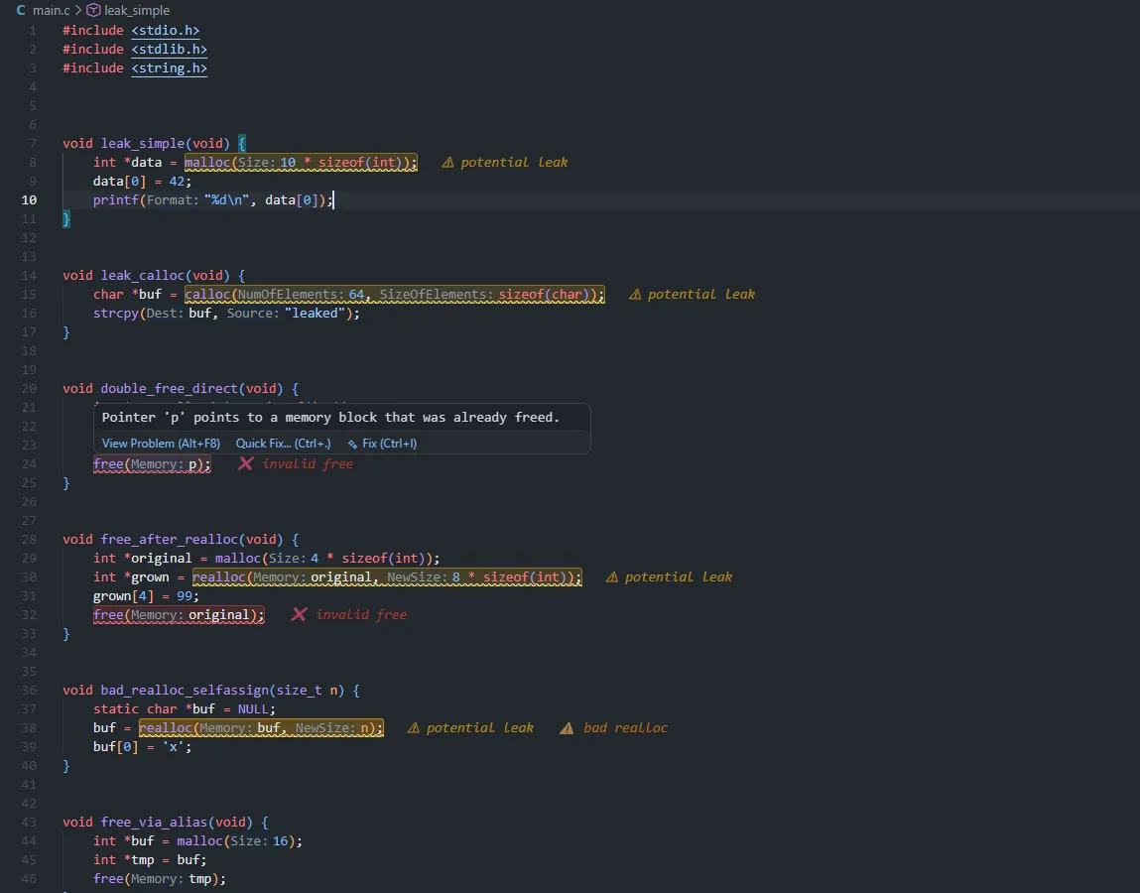Click View Problem (Alt+F8) in hover

click(161, 444)
